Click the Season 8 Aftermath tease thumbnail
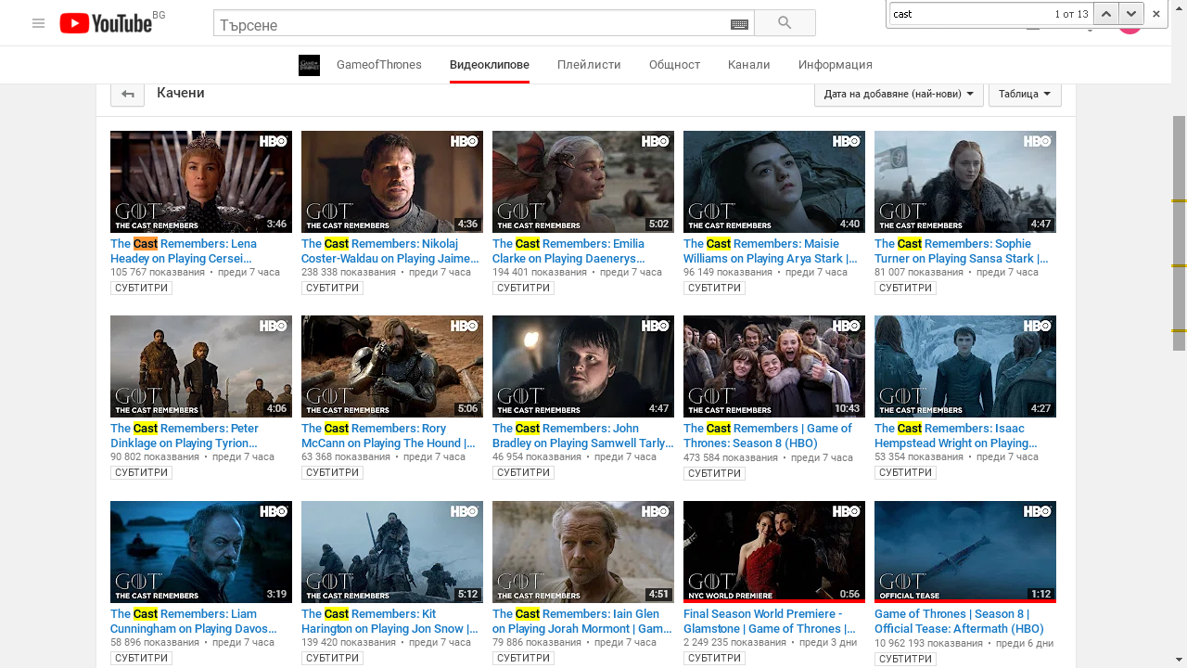The image size is (1187, 668). (964, 551)
